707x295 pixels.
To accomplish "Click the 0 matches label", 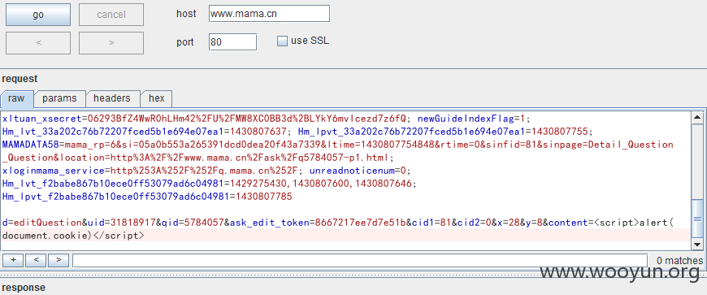I will tap(679, 260).
